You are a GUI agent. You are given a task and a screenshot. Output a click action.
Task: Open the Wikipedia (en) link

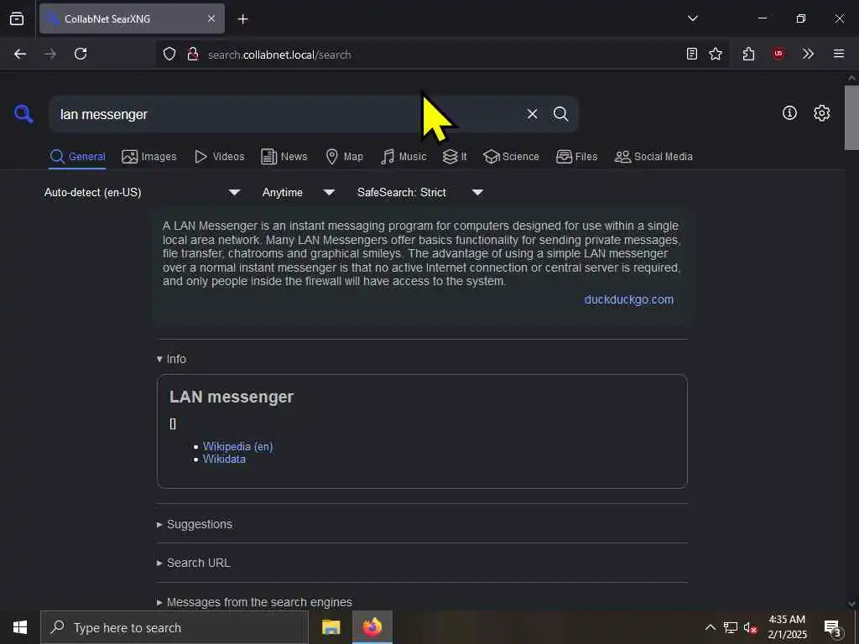(237, 446)
